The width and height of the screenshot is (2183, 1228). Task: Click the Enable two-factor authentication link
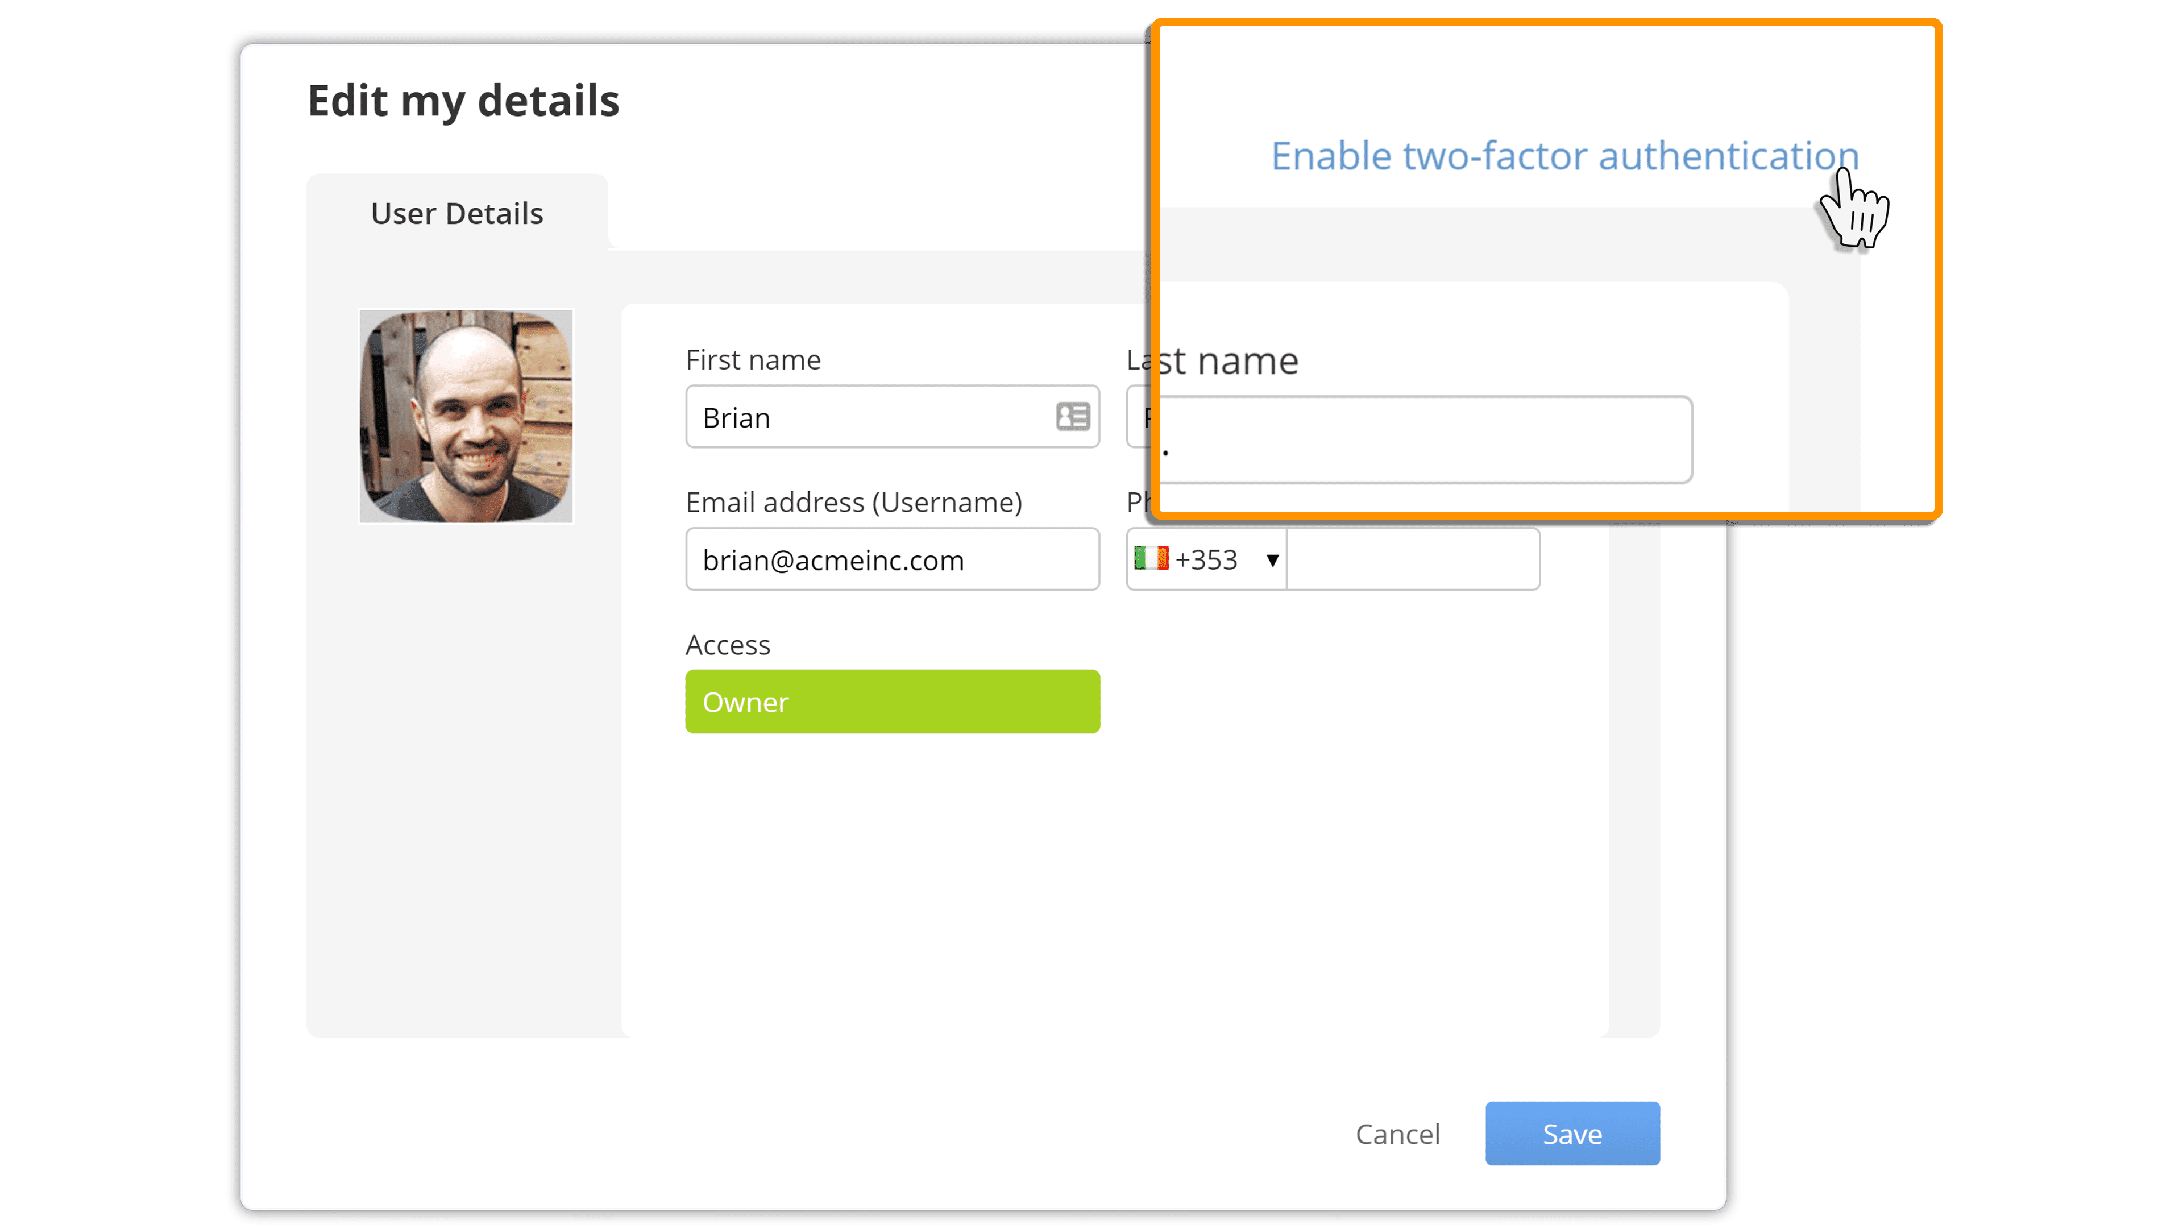coord(1564,156)
